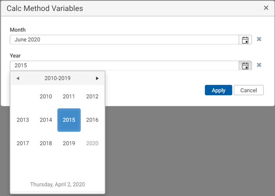The height and width of the screenshot is (196, 275).
Task: Clear the Month field value
Action: [x=259, y=39]
